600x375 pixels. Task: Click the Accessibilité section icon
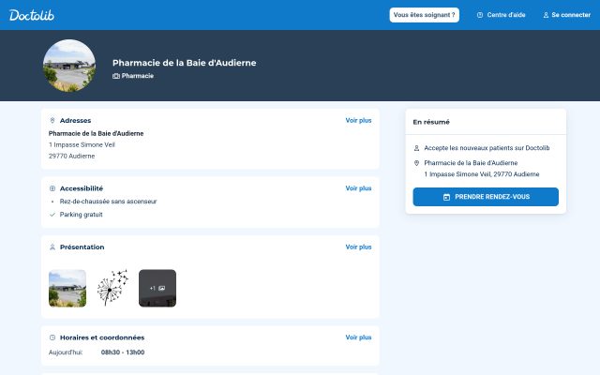point(52,188)
